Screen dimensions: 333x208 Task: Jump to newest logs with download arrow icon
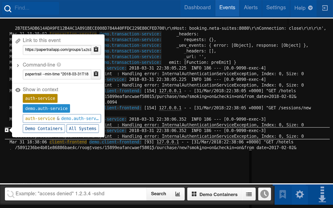(x=322, y=194)
